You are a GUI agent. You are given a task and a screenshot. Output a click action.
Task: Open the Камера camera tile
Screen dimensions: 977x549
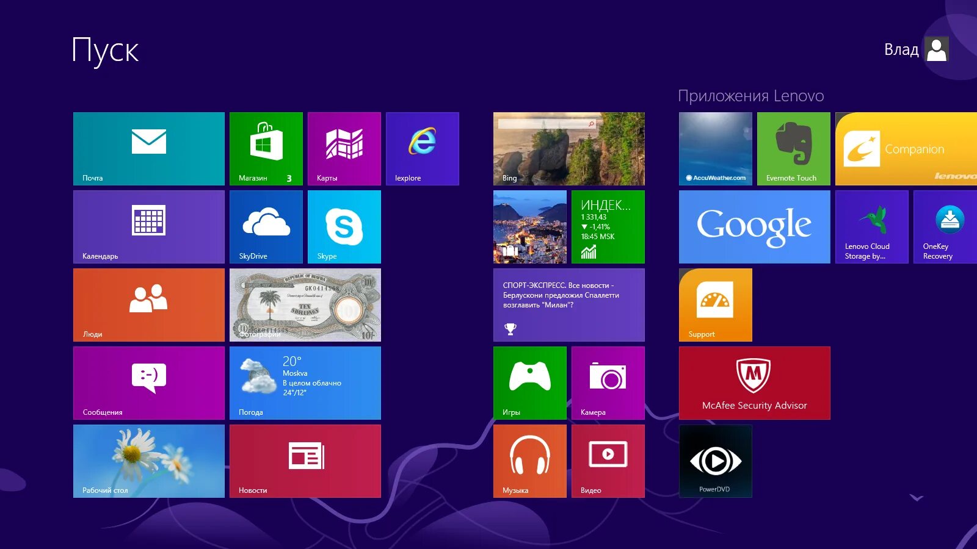(x=608, y=383)
